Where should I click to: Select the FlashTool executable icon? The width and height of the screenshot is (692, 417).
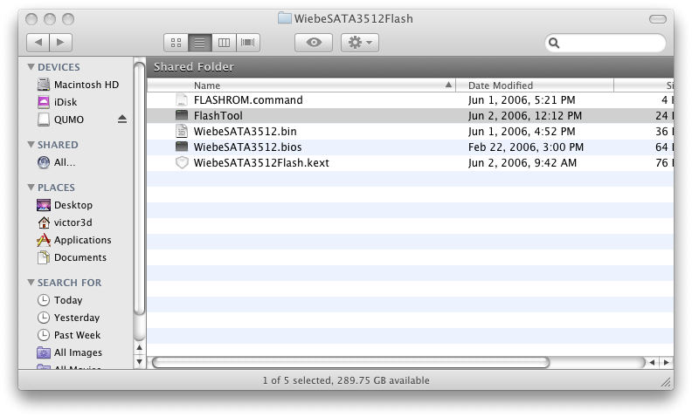[x=182, y=115]
